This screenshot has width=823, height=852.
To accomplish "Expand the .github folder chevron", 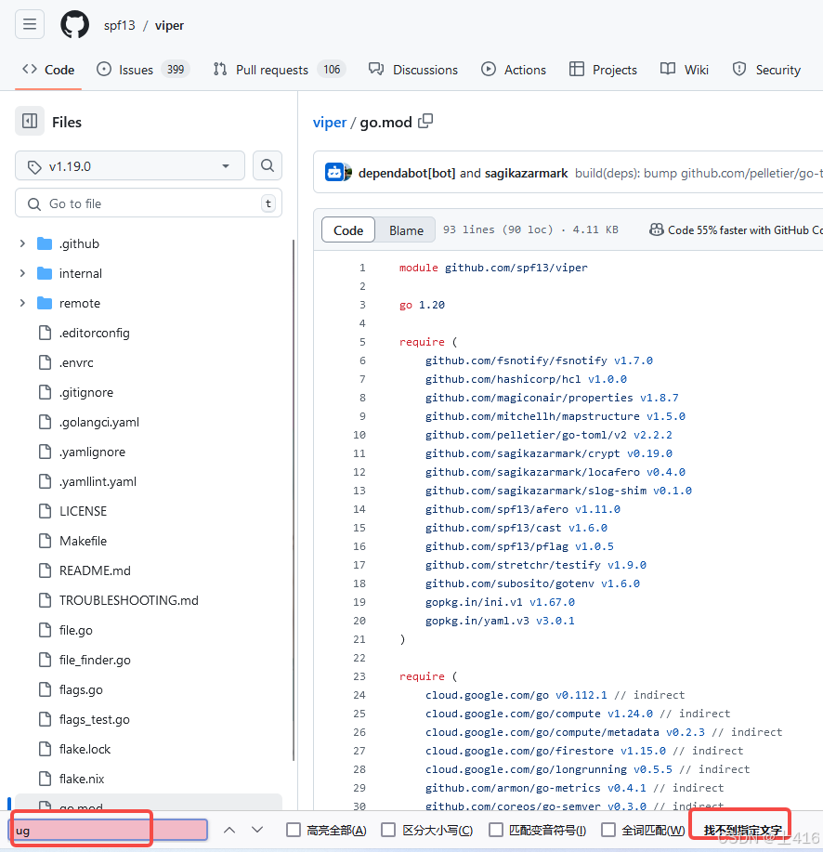I will [x=22, y=243].
